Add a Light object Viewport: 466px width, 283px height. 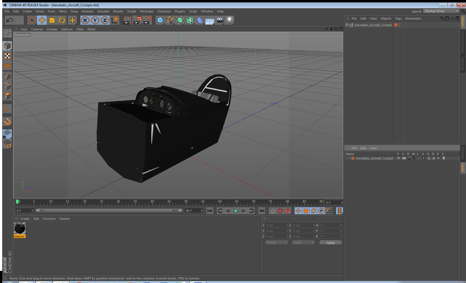230,20
